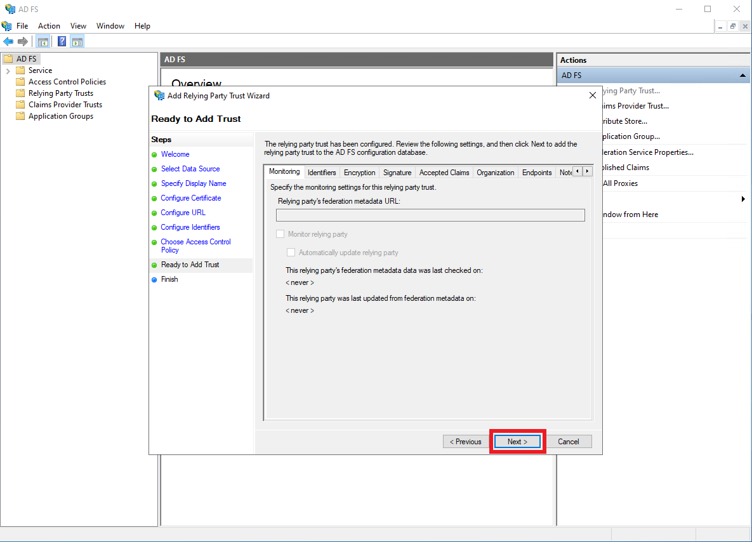This screenshot has width=752, height=542.
Task: Switch to the Identifiers tab
Action: (322, 173)
